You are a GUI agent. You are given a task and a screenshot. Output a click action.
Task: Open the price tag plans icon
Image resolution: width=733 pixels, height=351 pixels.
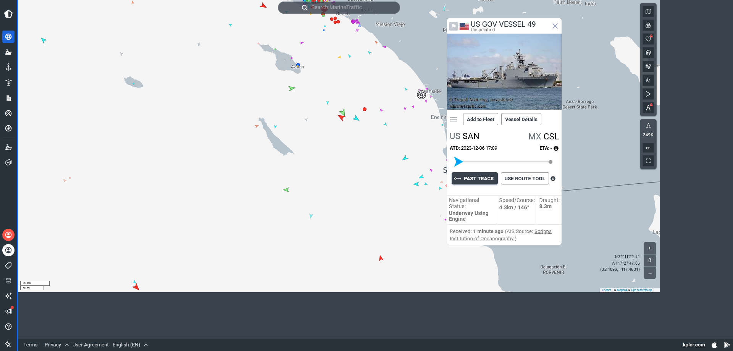tap(8, 265)
